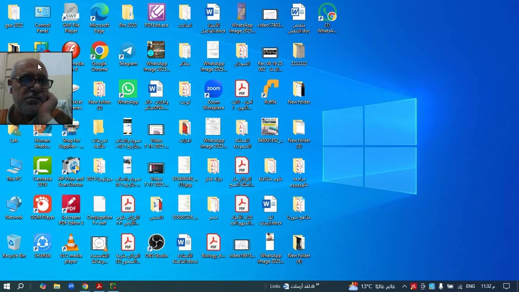Image resolution: width=519 pixels, height=292 pixels.
Task: Open the taskbar search icon
Action: [21, 286]
